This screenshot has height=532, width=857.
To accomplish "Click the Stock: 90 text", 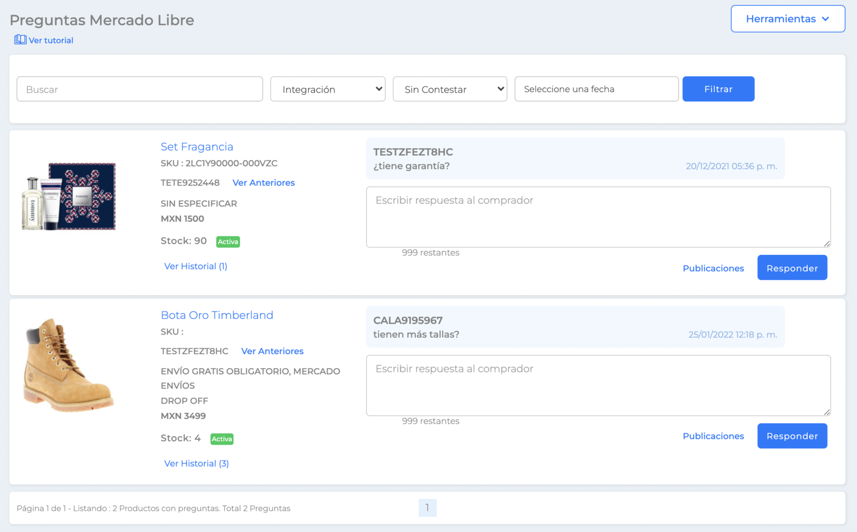I will point(184,241).
